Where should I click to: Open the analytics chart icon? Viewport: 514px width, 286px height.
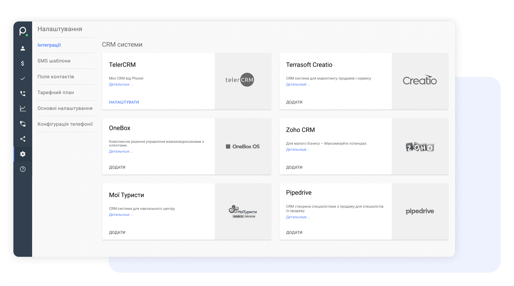[23, 109]
